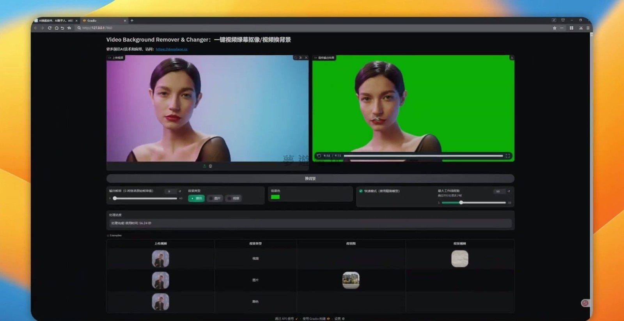Screen dimensions: 624x321
Task: Trim the uploaded video with scissors icon
Action: point(301,58)
